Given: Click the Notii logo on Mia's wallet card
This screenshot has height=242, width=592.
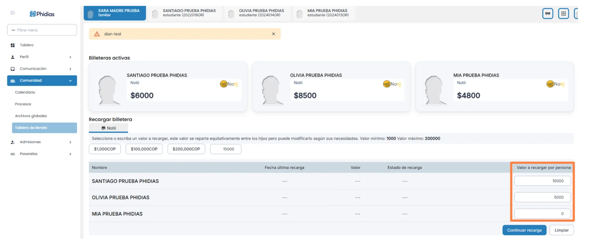Looking at the screenshot, I should pos(555,84).
